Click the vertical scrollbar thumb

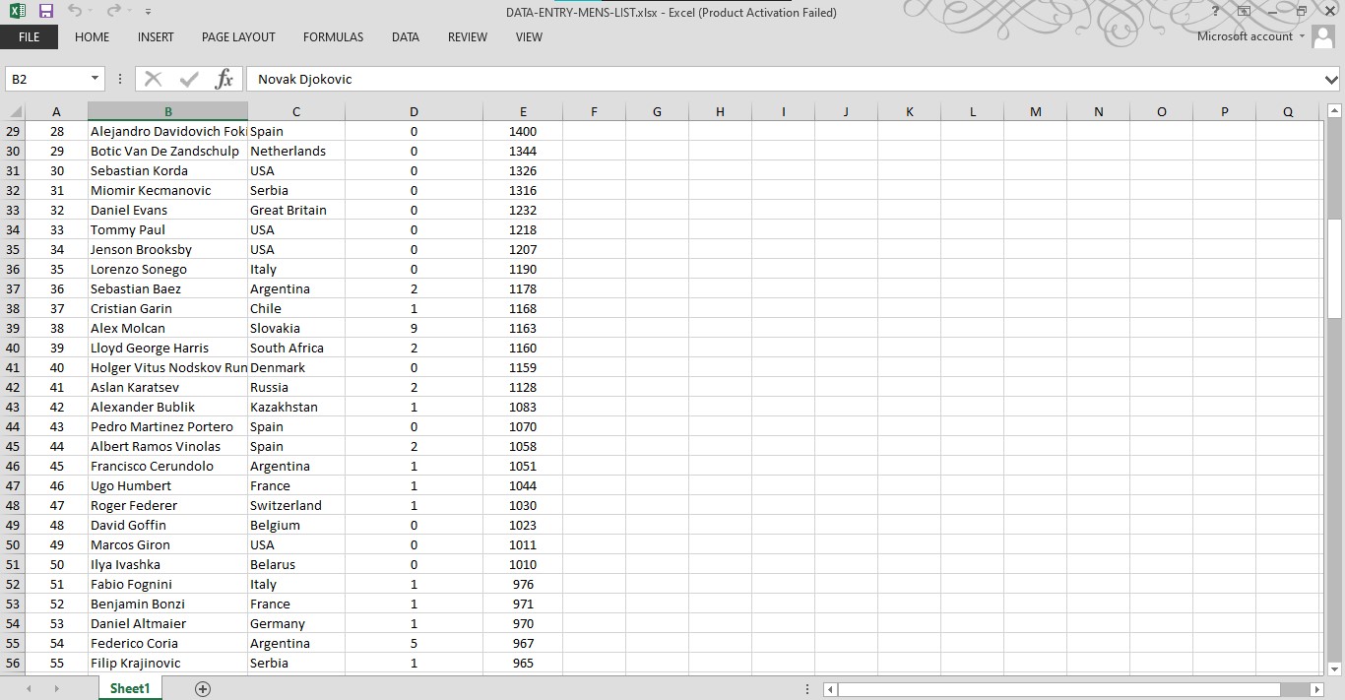point(1334,268)
